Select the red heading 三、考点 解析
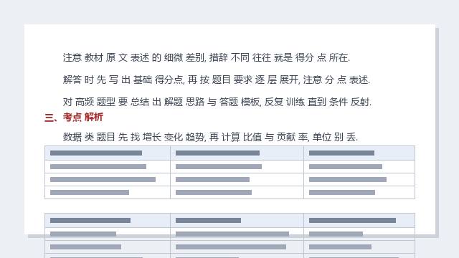Screen dimensions: 459x258 click(x=74, y=118)
